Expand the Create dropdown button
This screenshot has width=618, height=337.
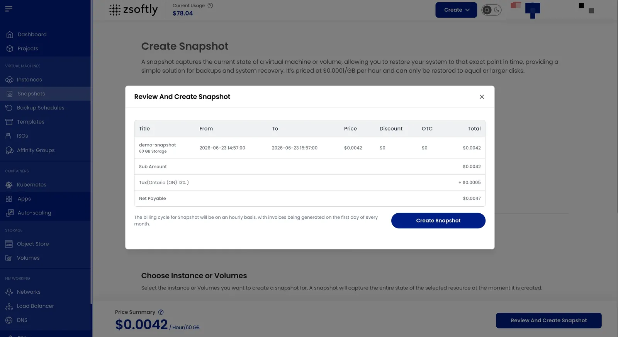(456, 10)
